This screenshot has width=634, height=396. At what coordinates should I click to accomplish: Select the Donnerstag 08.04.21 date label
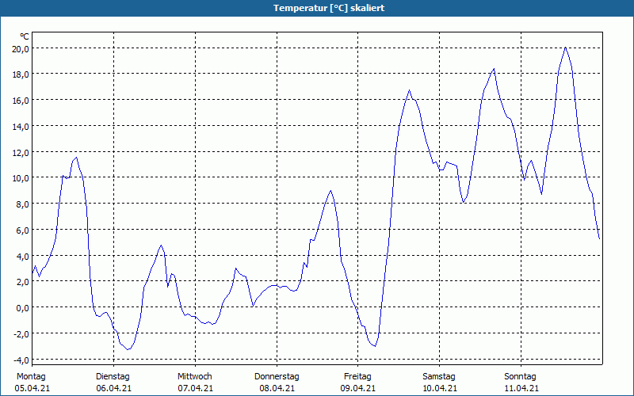click(x=277, y=383)
